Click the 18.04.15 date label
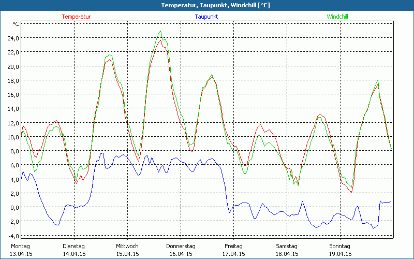 [x=287, y=254]
